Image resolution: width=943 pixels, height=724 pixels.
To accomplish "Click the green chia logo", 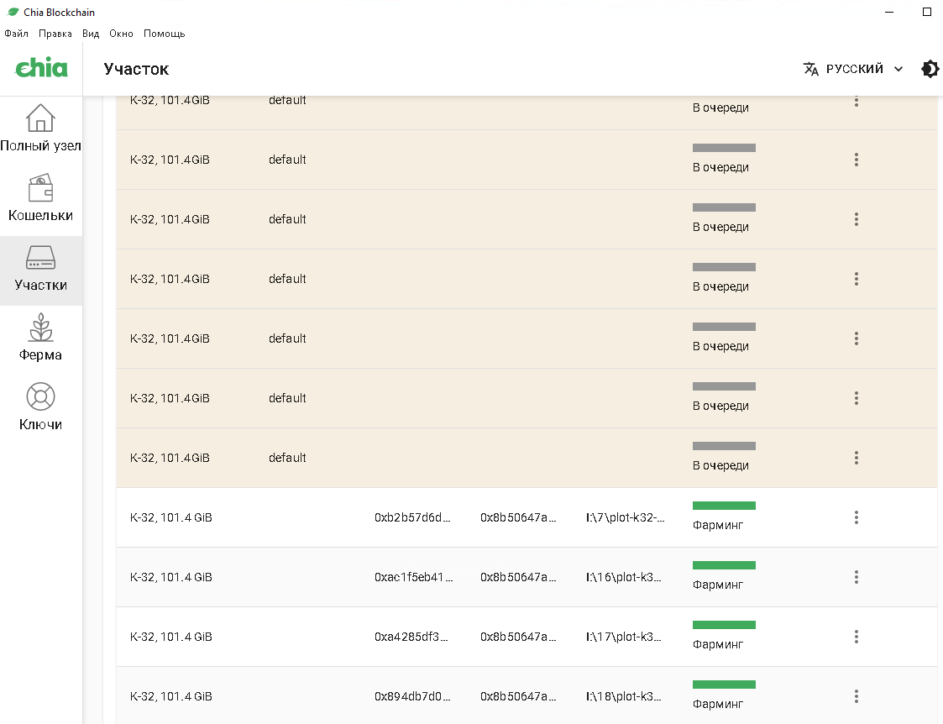I will pos(41,68).
